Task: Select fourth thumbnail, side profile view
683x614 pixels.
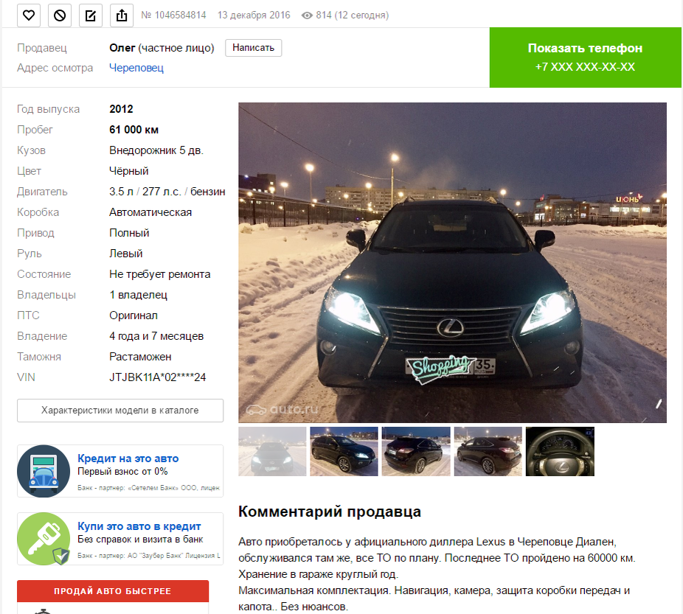Action: pyautogui.click(x=488, y=451)
